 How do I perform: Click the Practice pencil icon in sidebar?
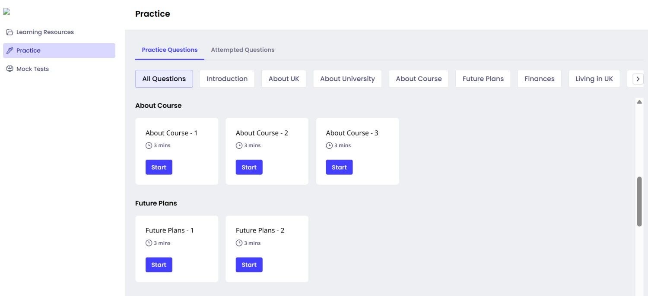pyautogui.click(x=10, y=50)
